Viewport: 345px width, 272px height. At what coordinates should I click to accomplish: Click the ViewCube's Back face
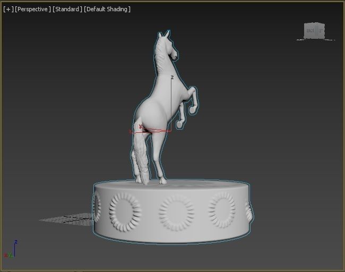click(x=310, y=31)
